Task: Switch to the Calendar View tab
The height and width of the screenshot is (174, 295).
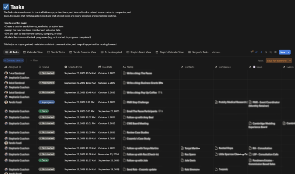Action: click(x=33, y=52)
